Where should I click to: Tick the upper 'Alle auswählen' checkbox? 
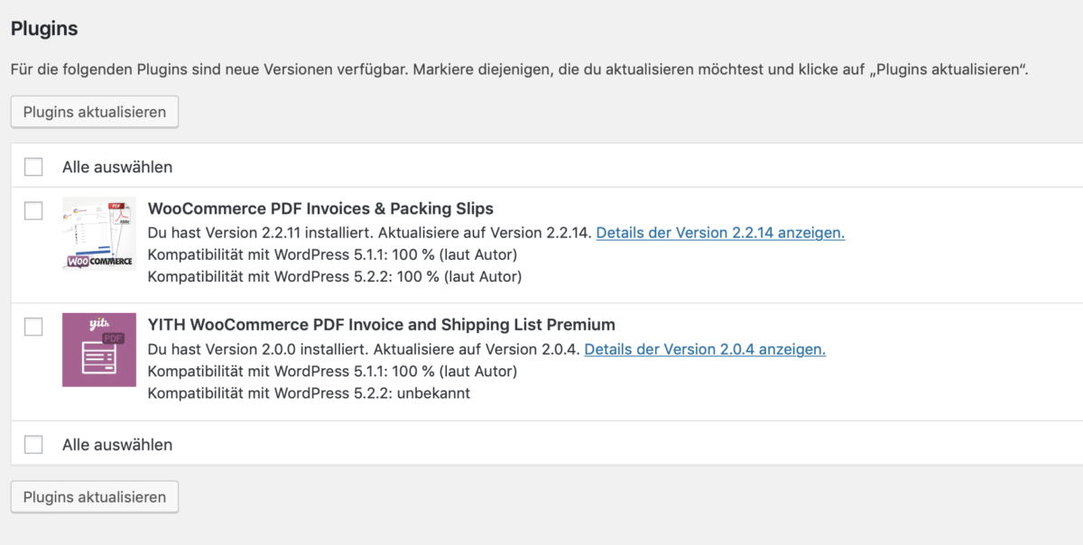33,166
